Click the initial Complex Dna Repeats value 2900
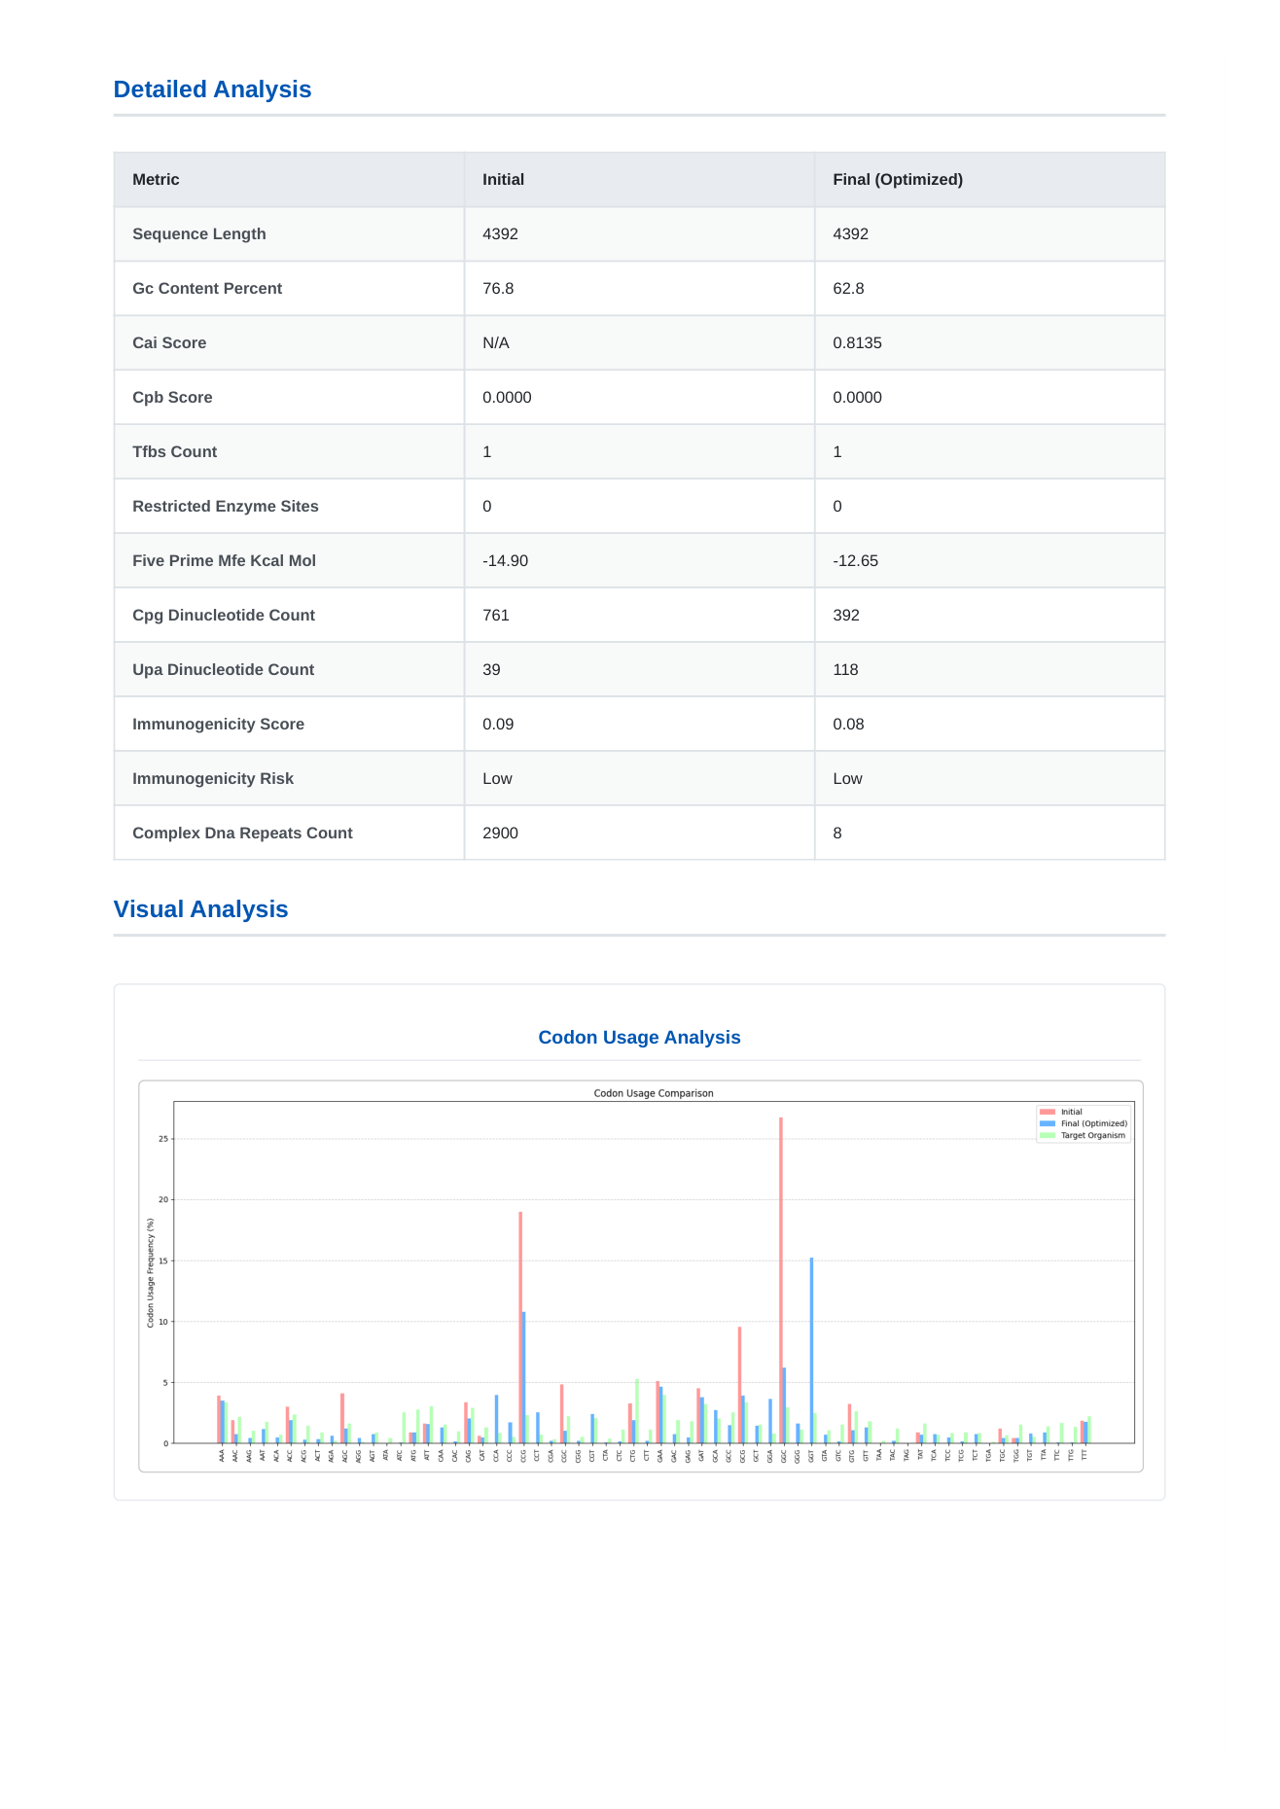Image resolution: width=1280 pixels, height=1809 pixels. 500,834
